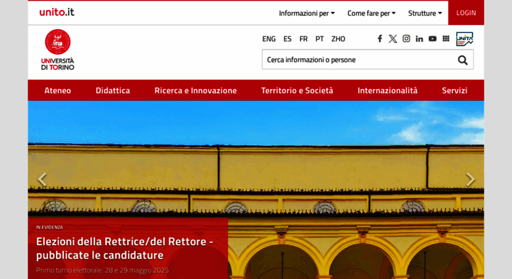The width and height of the screenshot is (512, 279).
Task: Expand the Strutture dropdown
Action: 425,13
